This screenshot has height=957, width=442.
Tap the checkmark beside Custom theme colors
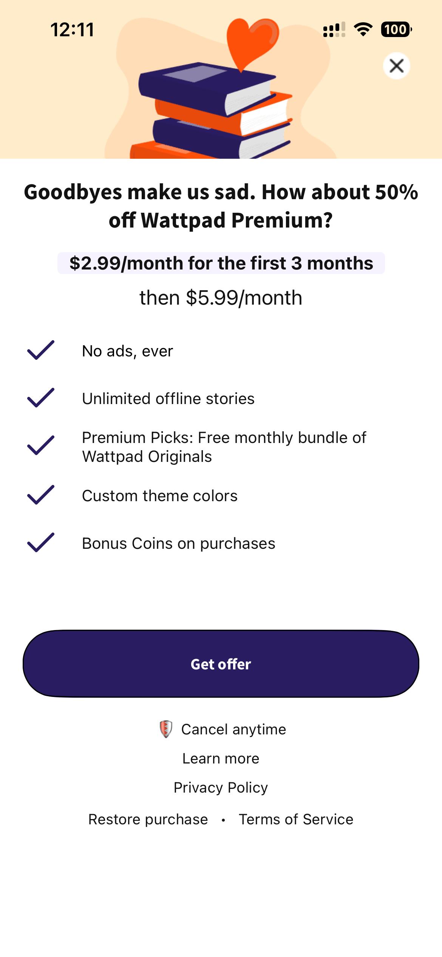pos(41,495)
